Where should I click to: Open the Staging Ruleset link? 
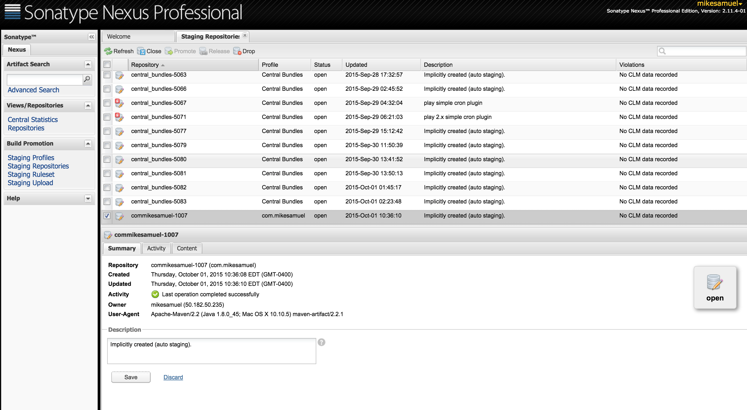(x=31, y=174)
